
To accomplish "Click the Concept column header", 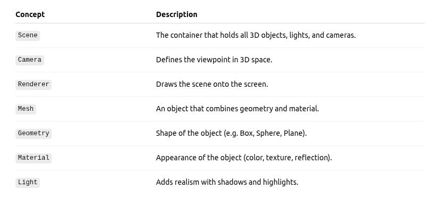I will click(30, 14).
